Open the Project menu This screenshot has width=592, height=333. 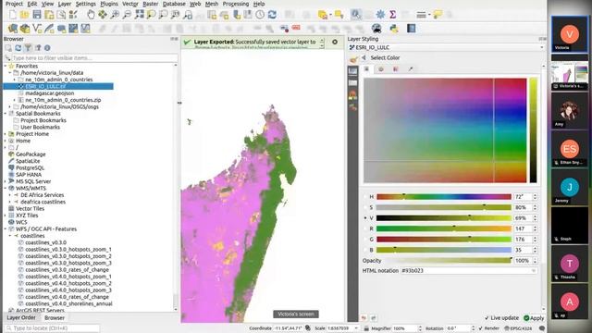point(14,4)
